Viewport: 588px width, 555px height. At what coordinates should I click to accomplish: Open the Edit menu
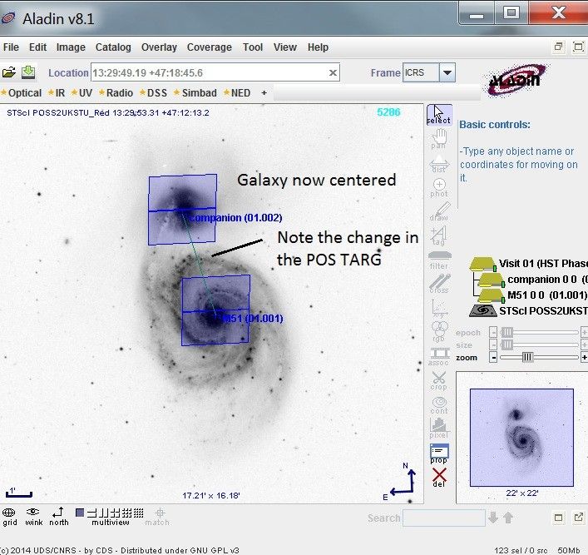pos(38,47)
